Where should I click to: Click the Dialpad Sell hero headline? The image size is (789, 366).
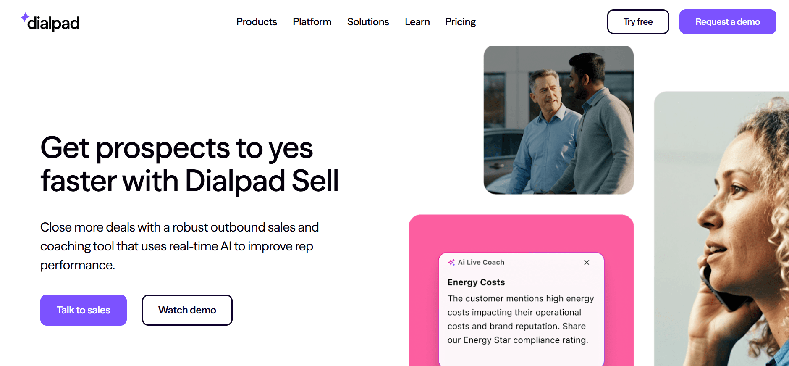click(189, 164)
